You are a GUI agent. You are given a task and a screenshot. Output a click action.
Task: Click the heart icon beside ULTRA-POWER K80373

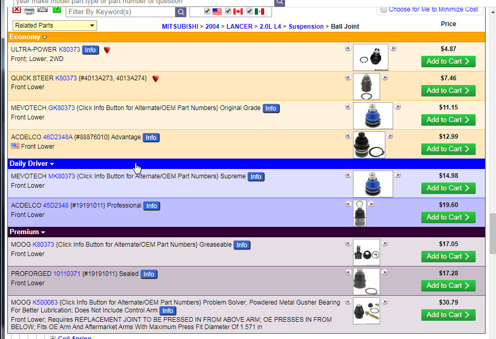[x=107, y=50]
